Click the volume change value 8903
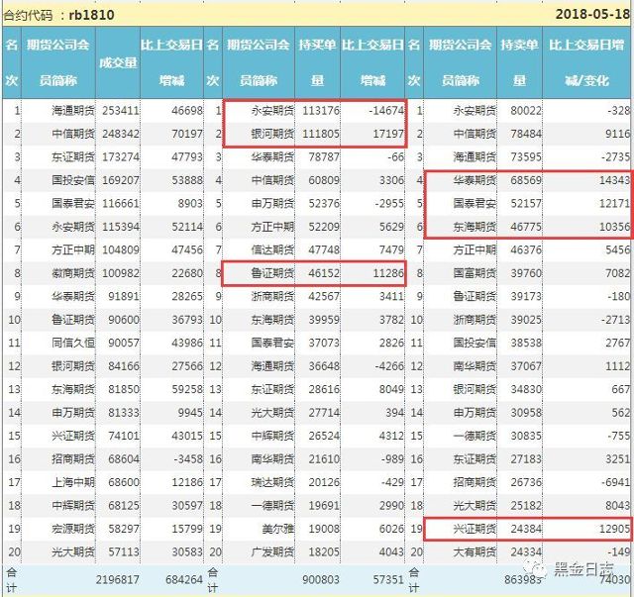 click(x=190, y=203)
